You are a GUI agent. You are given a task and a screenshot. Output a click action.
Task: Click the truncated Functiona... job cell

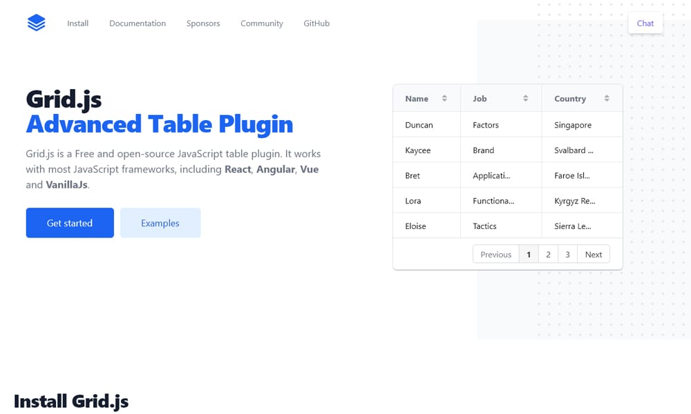(x=501, y=201)
